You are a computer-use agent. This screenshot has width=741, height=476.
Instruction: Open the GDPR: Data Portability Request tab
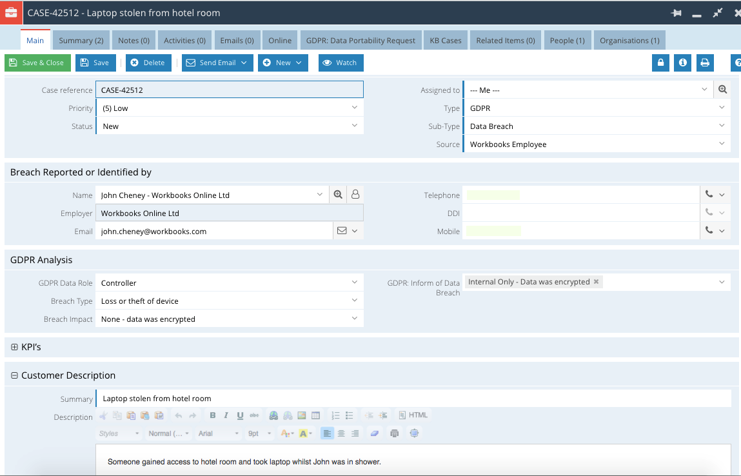click(361, 40)
